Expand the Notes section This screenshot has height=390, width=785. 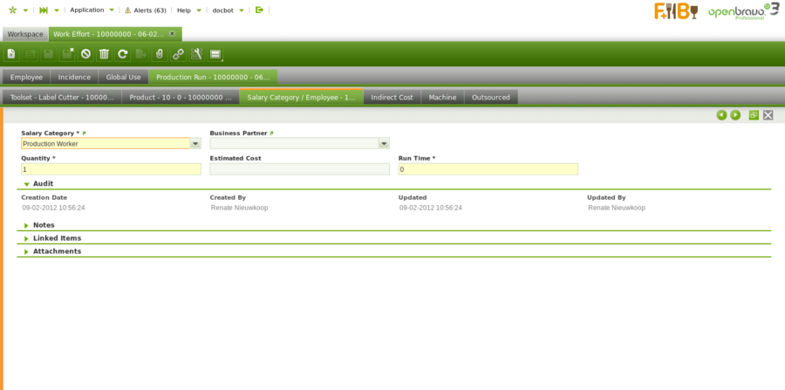point(27,225)
